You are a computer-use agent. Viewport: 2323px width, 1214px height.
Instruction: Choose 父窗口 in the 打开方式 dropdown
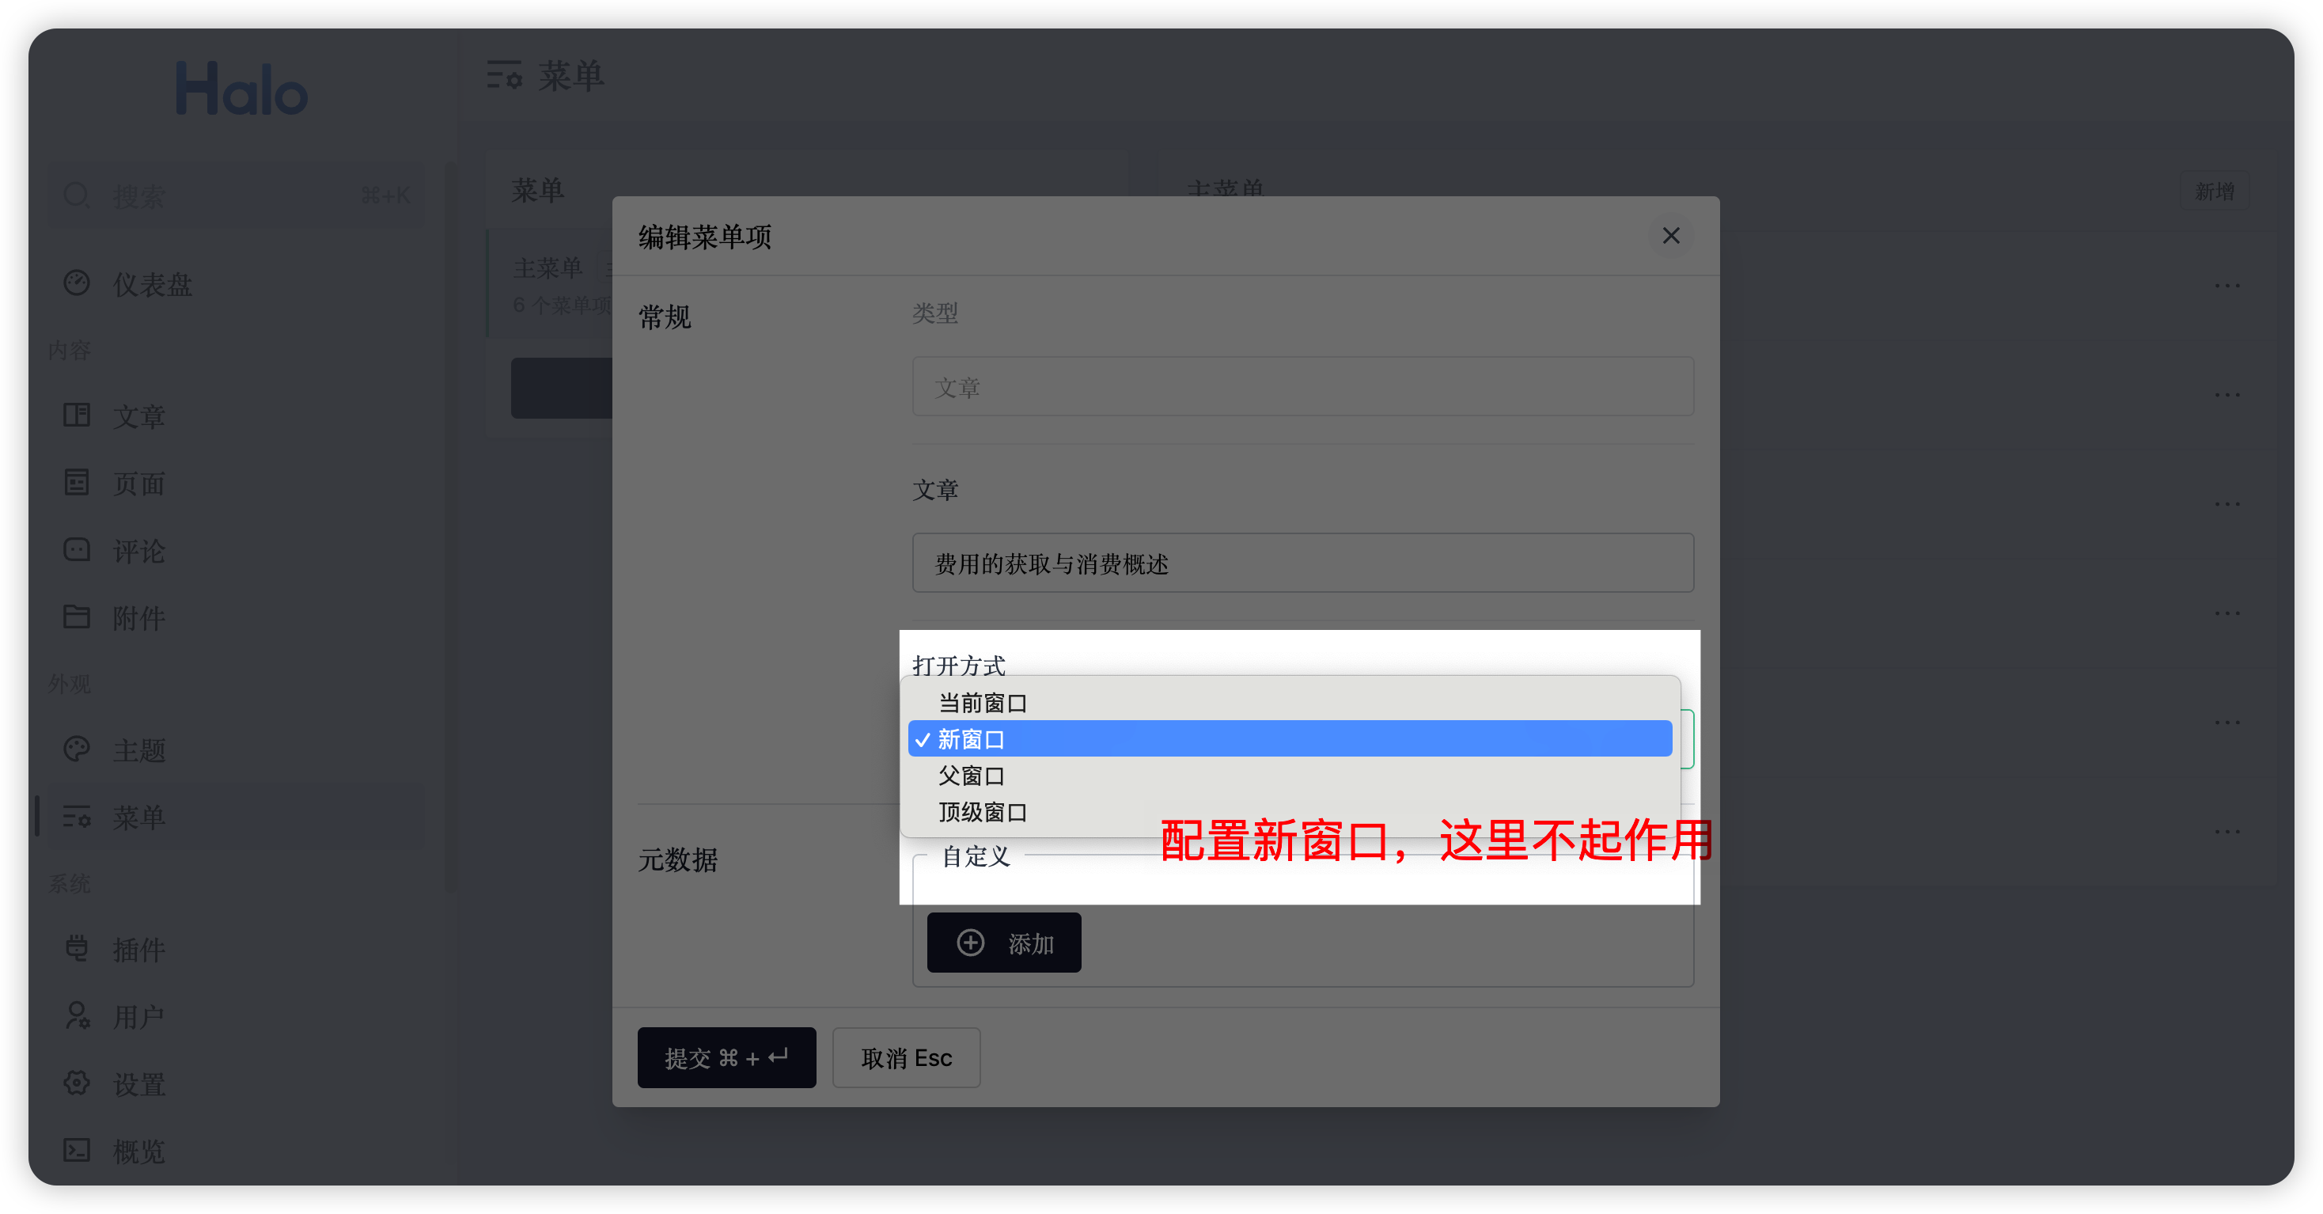pos(970,776)
